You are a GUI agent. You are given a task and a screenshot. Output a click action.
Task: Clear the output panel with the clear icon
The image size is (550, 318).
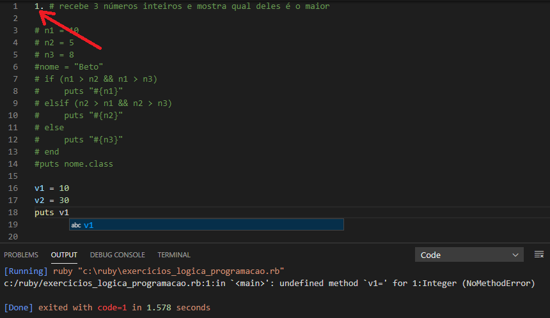539,255
